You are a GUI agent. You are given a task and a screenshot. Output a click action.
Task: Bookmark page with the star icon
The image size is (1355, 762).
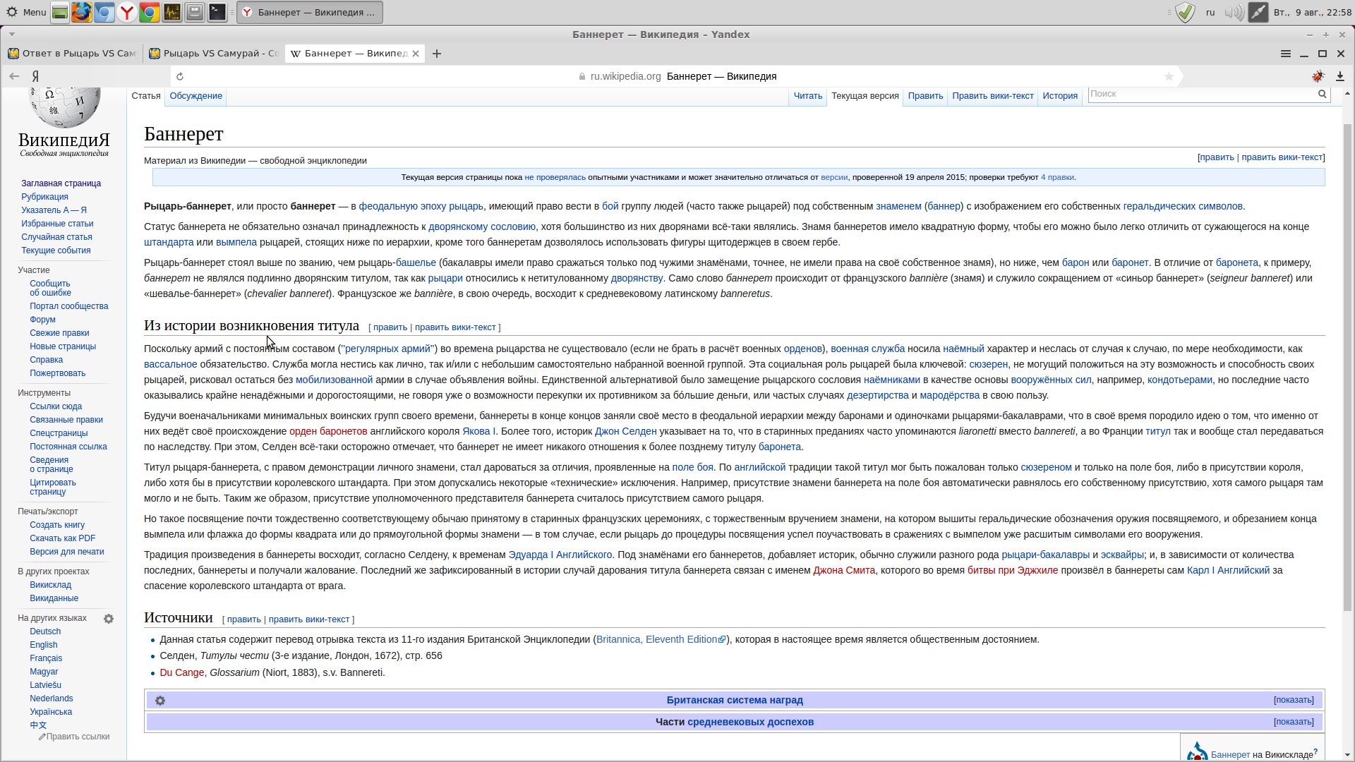pos(1169,76)
